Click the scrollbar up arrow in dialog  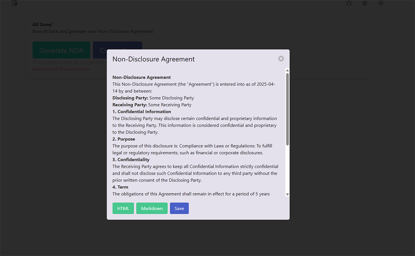[287, 71]
